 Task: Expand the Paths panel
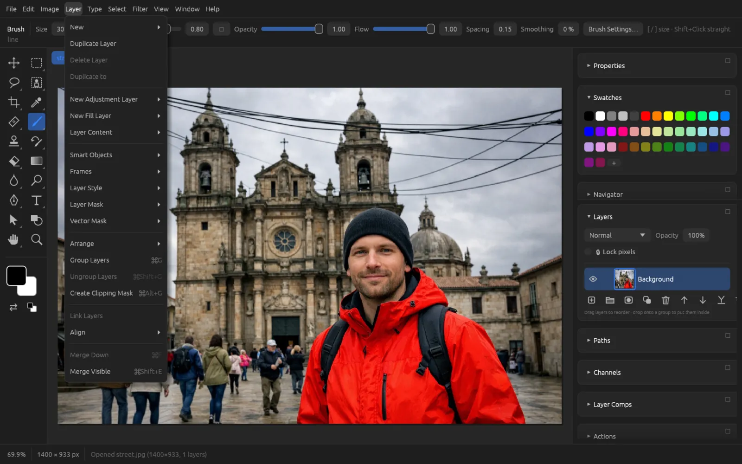pos(601,340)
